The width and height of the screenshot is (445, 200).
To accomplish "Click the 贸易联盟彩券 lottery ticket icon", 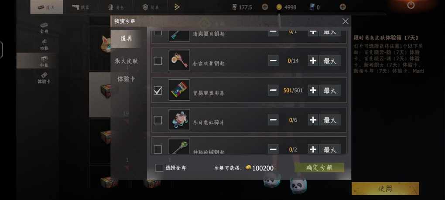I will (x=179, y=90).
